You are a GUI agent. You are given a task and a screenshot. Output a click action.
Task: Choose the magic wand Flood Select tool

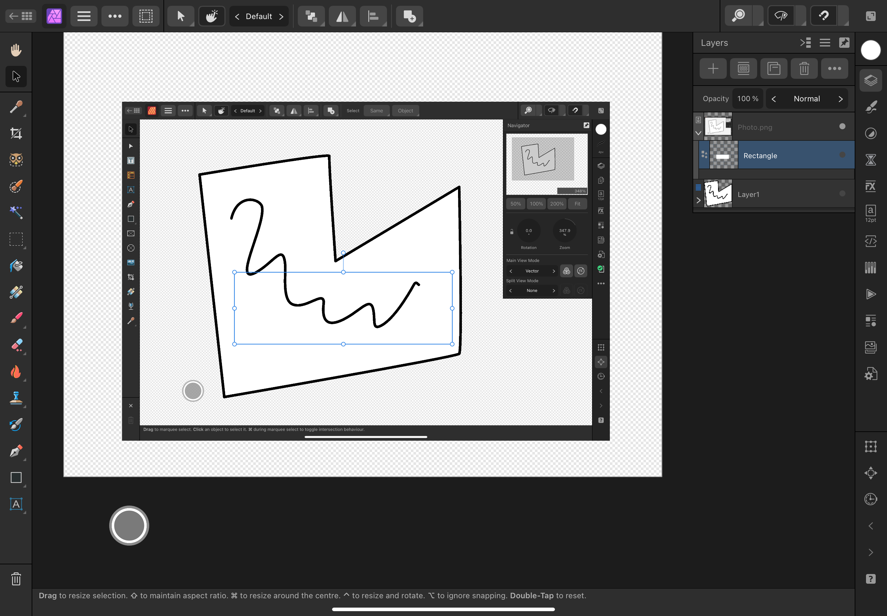16,213
